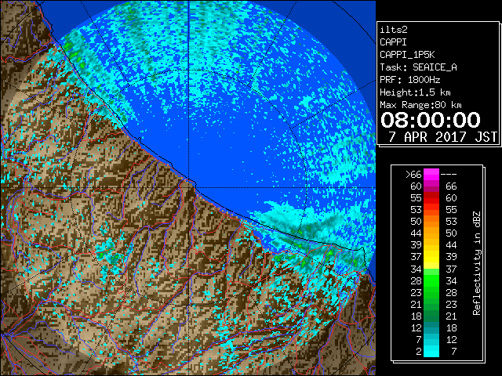Click the 'ilts2' radar site label

(394, 30)
